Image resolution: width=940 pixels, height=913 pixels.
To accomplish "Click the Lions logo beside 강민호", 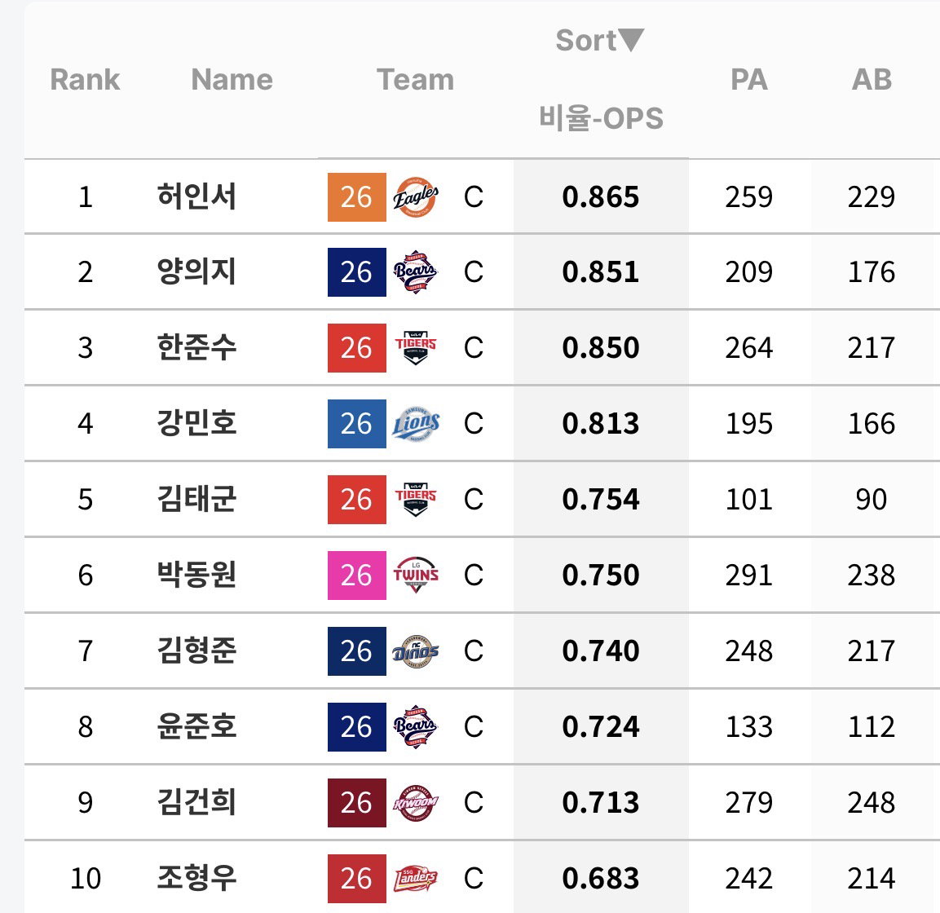I will [416, 423].
